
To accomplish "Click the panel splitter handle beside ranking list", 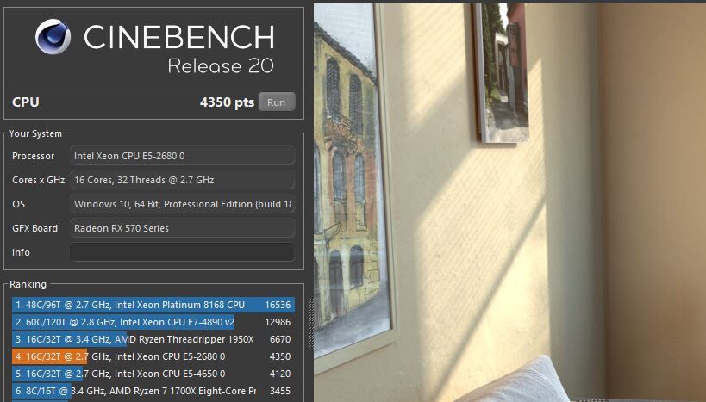I will coord(310,324).
